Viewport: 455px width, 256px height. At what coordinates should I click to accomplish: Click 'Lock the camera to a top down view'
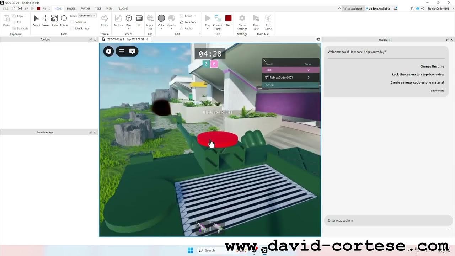pos(418,75)
